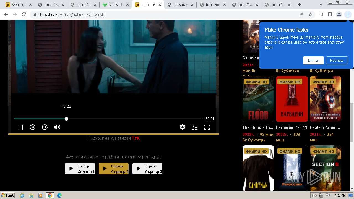The height and width of the screenshot is (199, 354).
Task: Click the system tray volume icon
Action: pyautogui.click(x=314, y=195)
